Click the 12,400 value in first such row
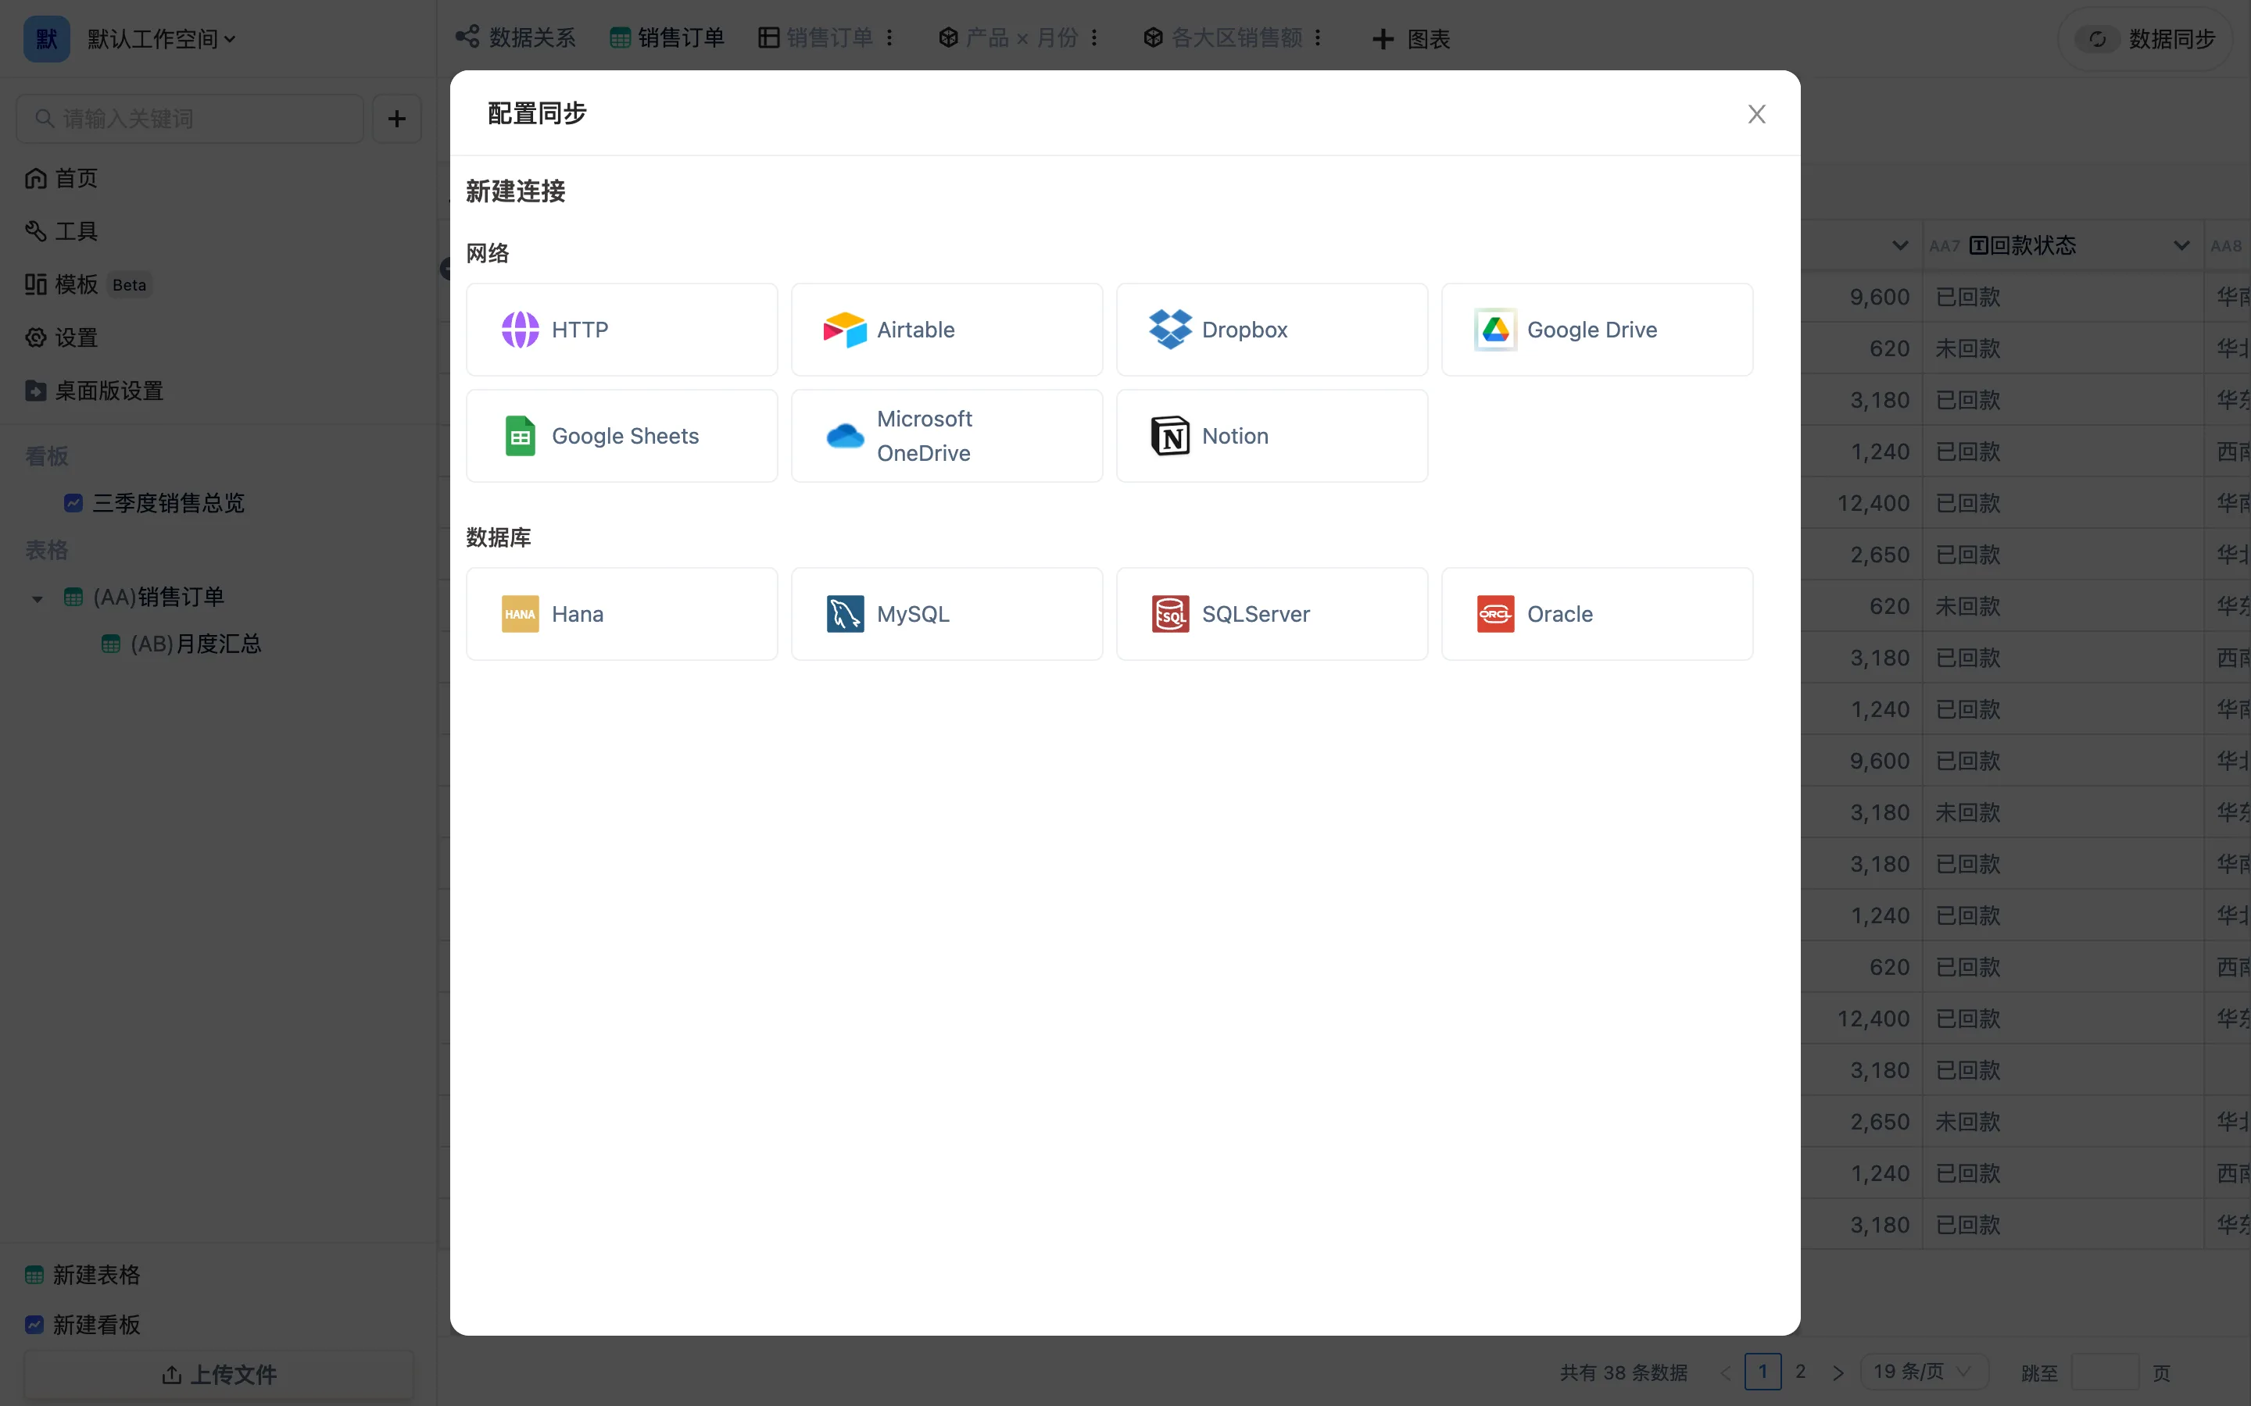Image resolution: width=2251 pixels, height=1406 pixels. pos(1873,503)
